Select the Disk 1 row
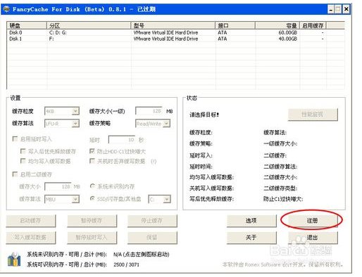This screenshot has height=277, width=362. [175, 39]
